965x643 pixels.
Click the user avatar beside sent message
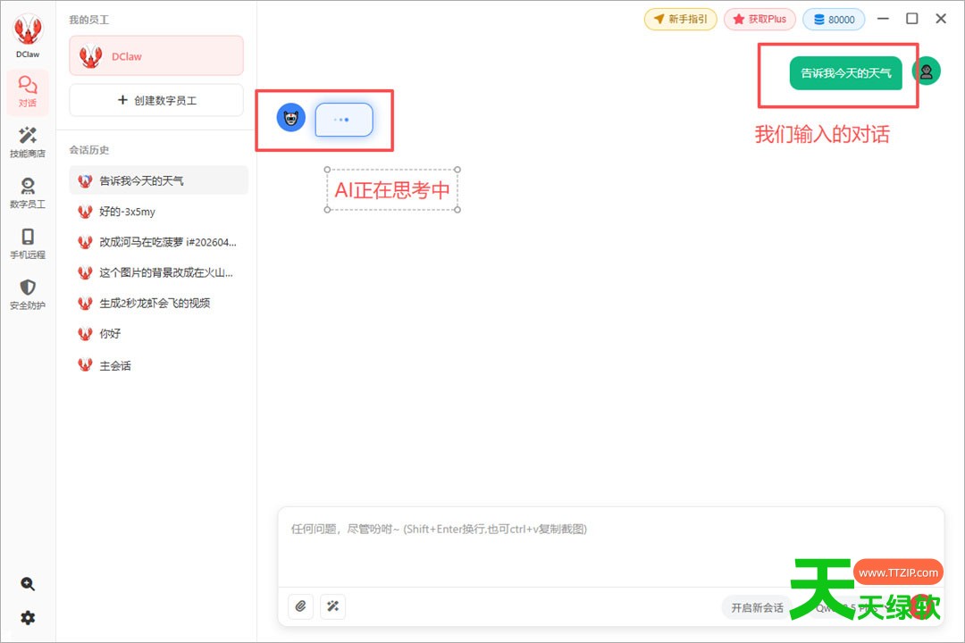click(926, 71)
